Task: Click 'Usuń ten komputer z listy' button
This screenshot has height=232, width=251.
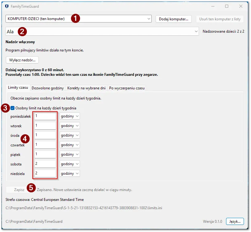Action: coord(220,19)
